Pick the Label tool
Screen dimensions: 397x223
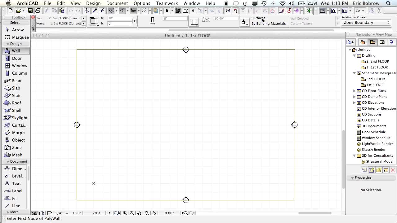tap(15, 191)
